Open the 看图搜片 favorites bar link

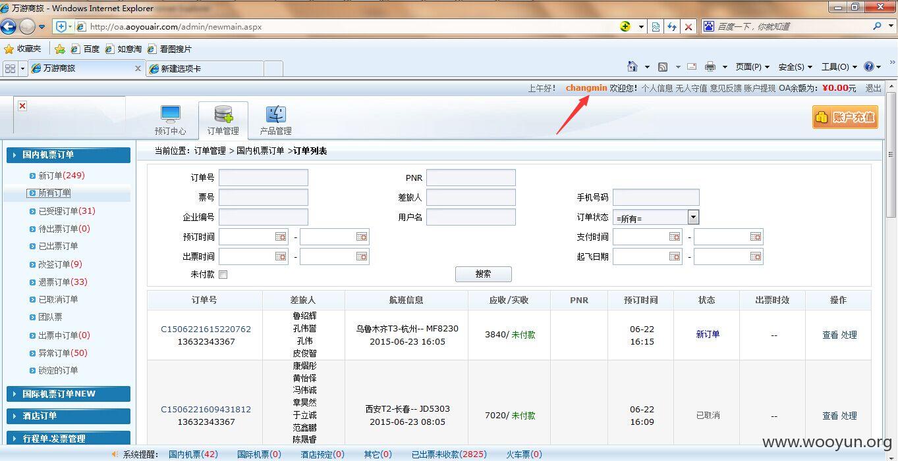point(169,49)
